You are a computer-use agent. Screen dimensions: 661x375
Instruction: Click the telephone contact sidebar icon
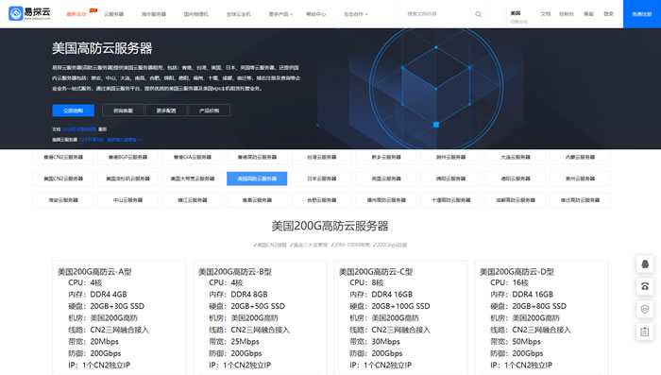click(645, 286)
